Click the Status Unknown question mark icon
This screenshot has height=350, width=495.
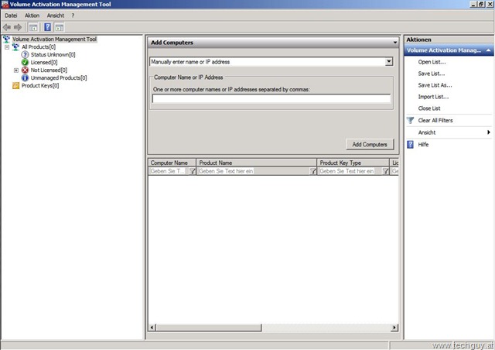tap(25, 55)
